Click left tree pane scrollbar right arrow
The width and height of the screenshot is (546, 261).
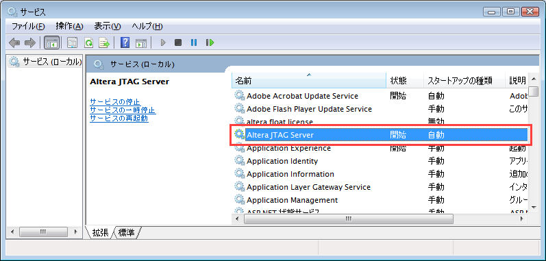pos(76,232)
